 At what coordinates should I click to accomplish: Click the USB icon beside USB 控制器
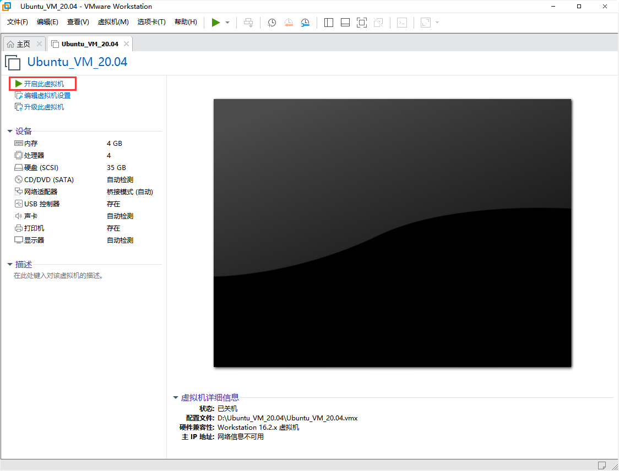[19, 204]
